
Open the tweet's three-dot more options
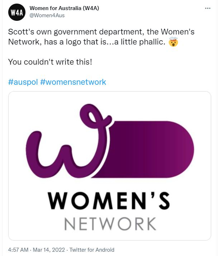[208, 8]
